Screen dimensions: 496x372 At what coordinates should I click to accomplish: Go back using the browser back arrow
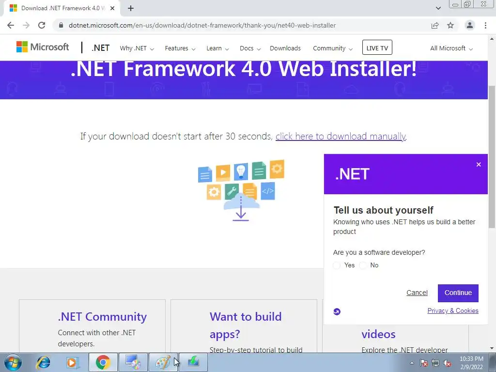11,25
